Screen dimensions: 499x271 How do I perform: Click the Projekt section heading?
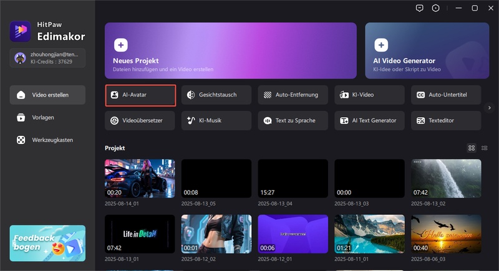pos(115,148)
